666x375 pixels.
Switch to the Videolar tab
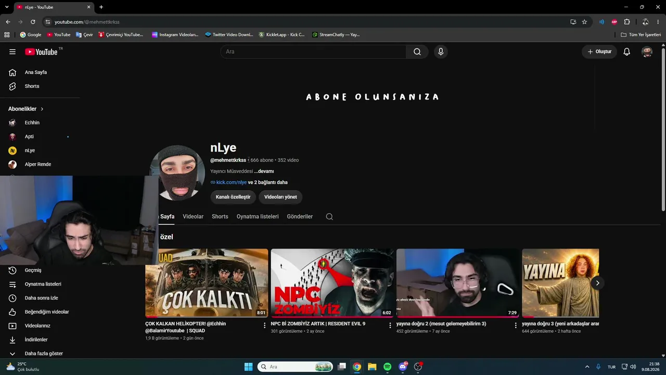193,217
